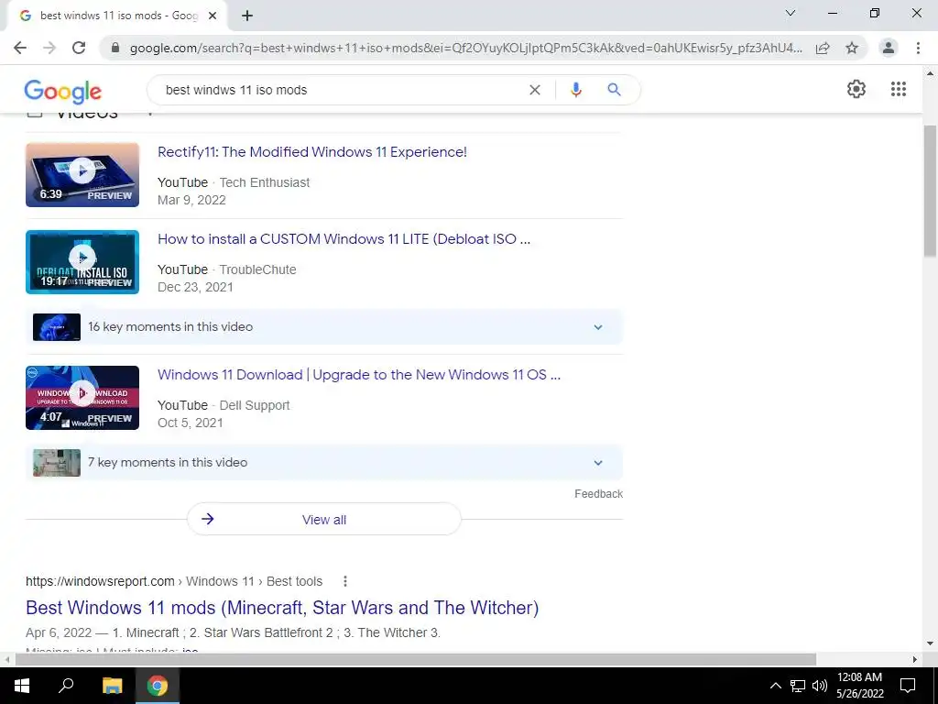Click the address bar URL
Screen dimensions: 938x704
[466, 48]
